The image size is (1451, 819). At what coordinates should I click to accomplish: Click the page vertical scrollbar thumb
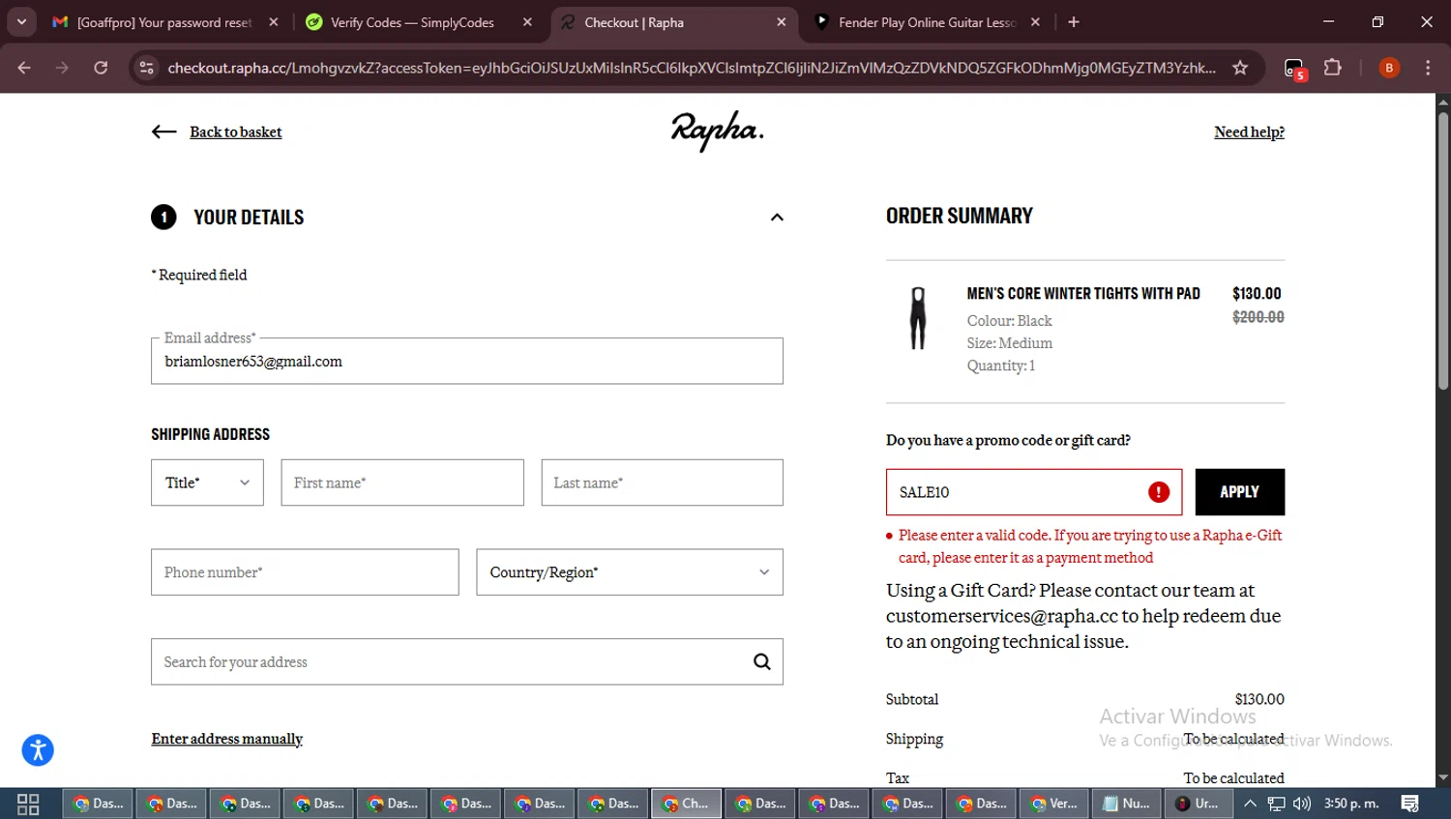coord(1443,251)
